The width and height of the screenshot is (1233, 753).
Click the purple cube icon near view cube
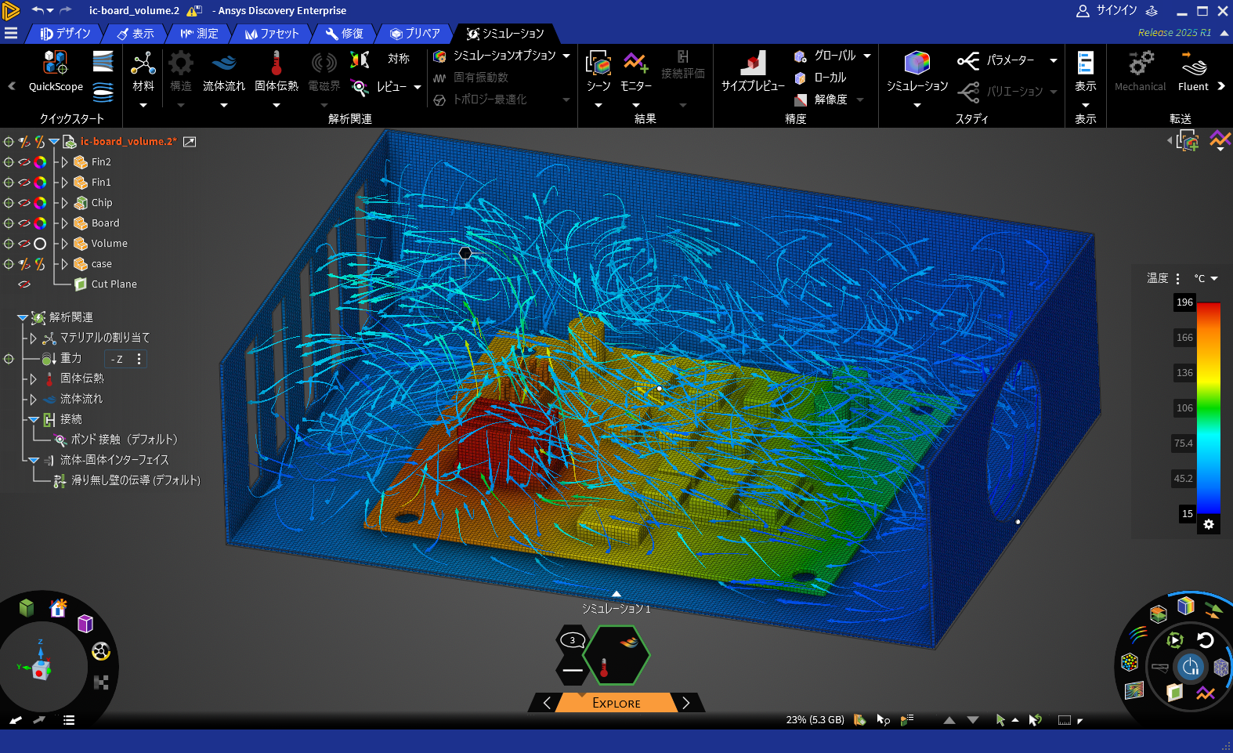85,624
